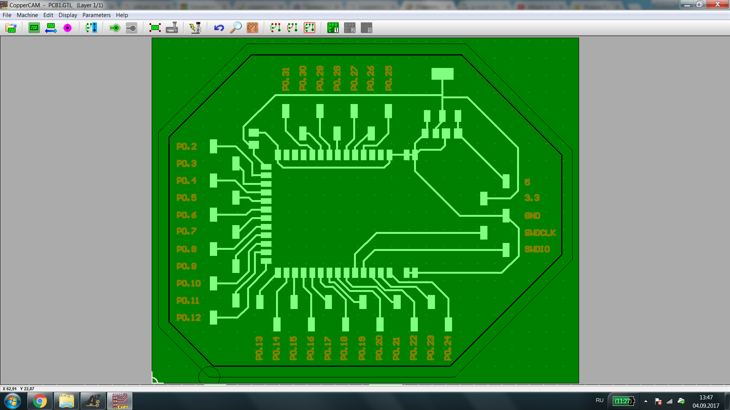730x410 pixels.
Task: Click the orange circuit preview icon
Action: tap(252, 28)
